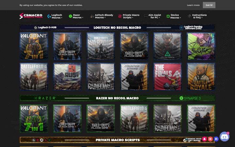Select Counter Strike 2 tile in Razer section
This screenshot has height=147, width=235.
coord(201,119)
